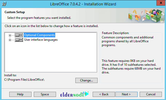Open the Optional Components install-state drive icon

click(19, 35)
